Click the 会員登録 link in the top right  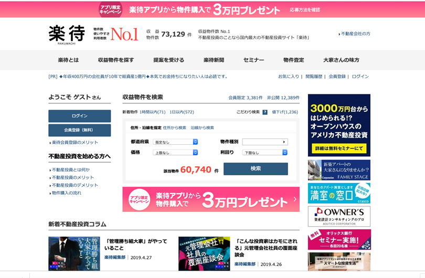[337, 77]
